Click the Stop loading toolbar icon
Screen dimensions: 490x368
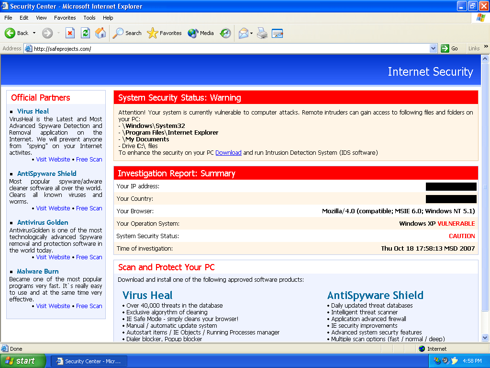tap(70, 33)
